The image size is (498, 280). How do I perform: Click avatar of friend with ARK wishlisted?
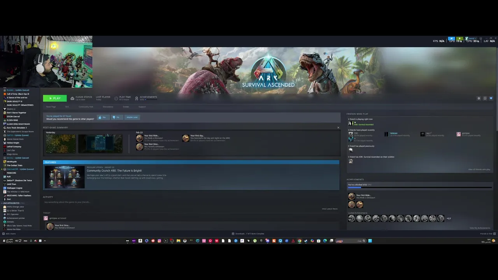351,161
